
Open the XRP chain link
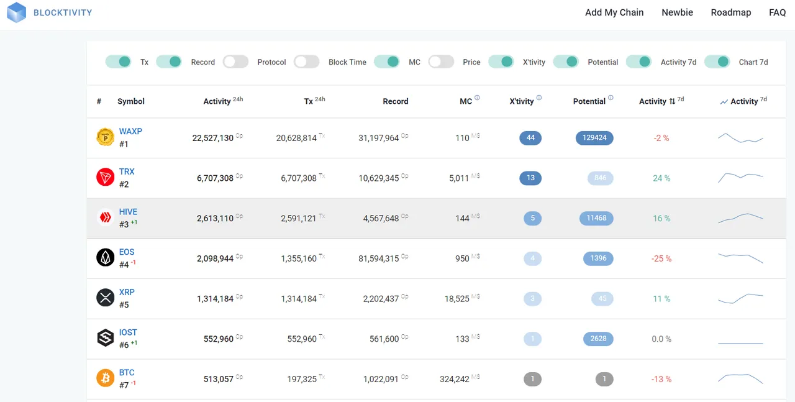(x=127, y=292)
